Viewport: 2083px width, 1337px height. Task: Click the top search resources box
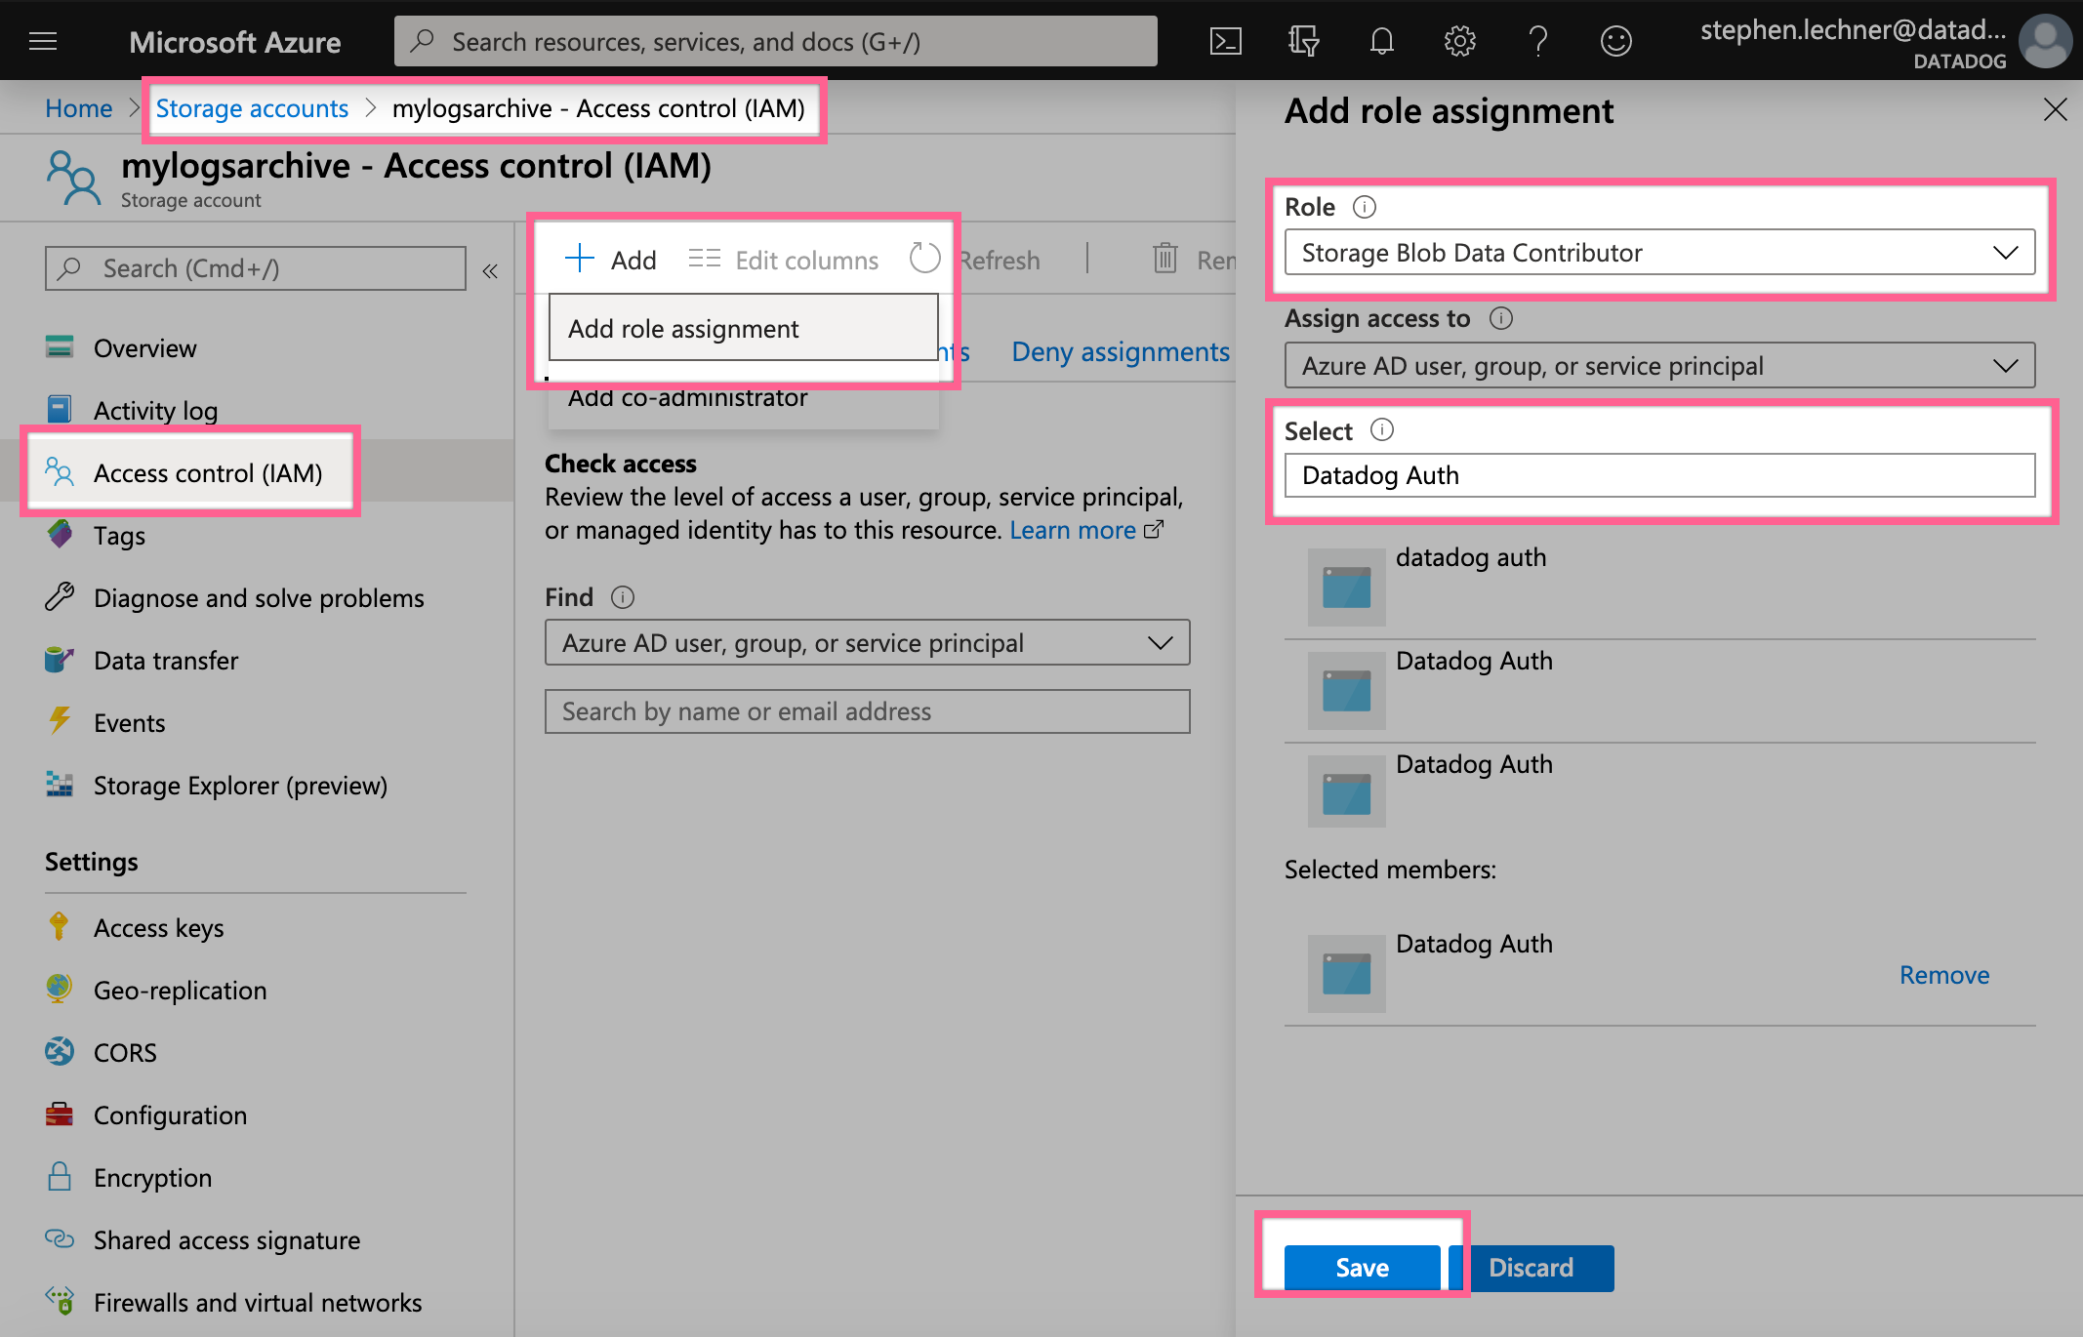[x=775, y=41]
